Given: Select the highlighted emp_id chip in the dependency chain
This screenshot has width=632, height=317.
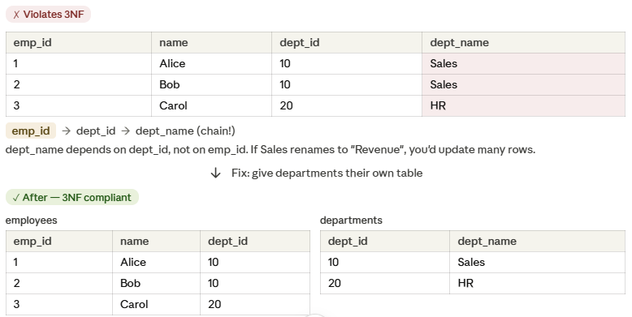Looking at the screenshot, I should tap(31, 131).
